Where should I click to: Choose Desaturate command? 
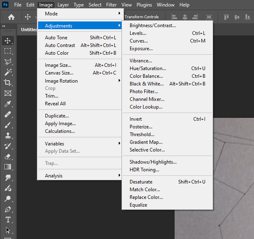[167, 181]
